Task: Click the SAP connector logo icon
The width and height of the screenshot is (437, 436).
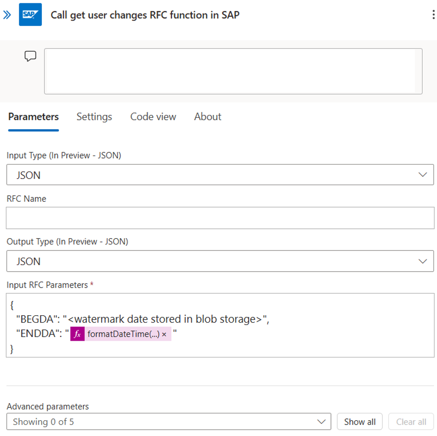Action: pyautogui.click(x=30, y=15)
